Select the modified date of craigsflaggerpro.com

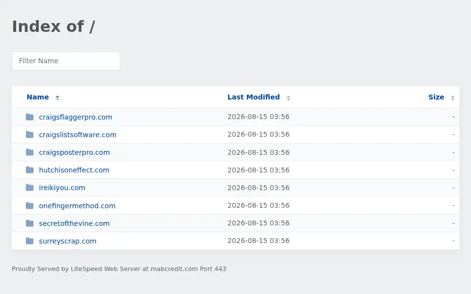pos(259,117)
